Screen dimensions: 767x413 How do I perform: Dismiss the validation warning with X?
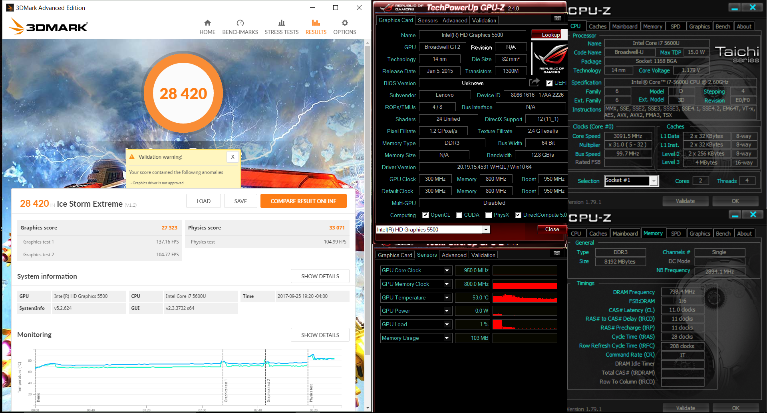pyautogui.click(x=232, y=157)
